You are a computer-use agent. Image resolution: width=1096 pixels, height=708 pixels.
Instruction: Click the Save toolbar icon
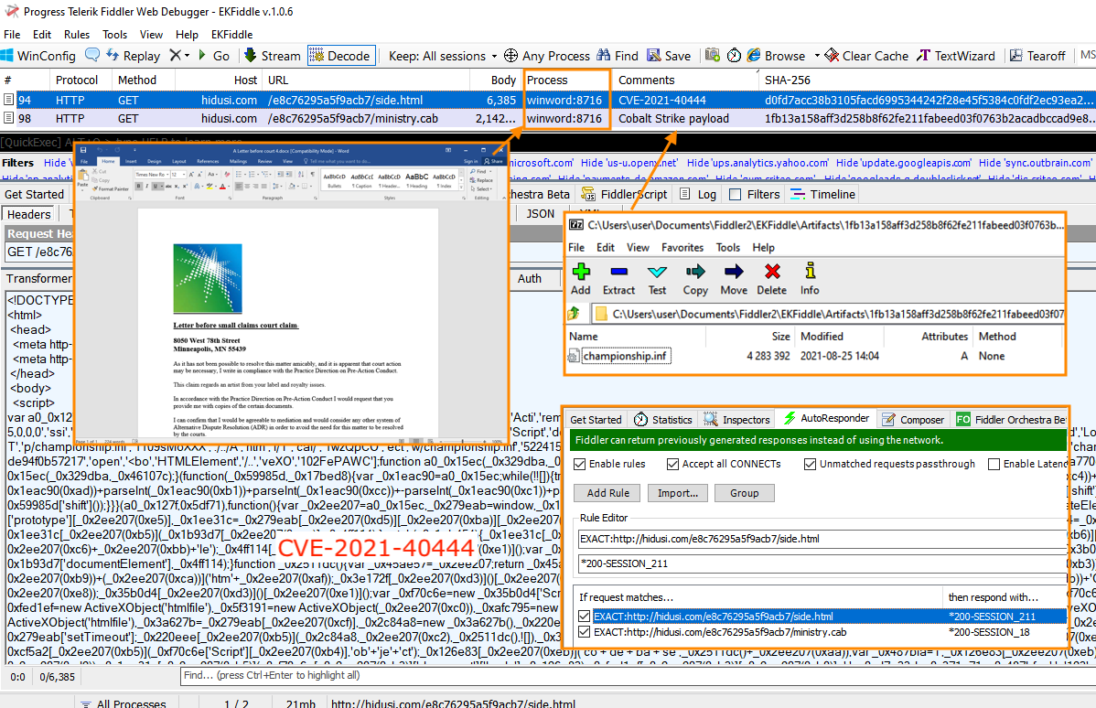pos(669,56)
